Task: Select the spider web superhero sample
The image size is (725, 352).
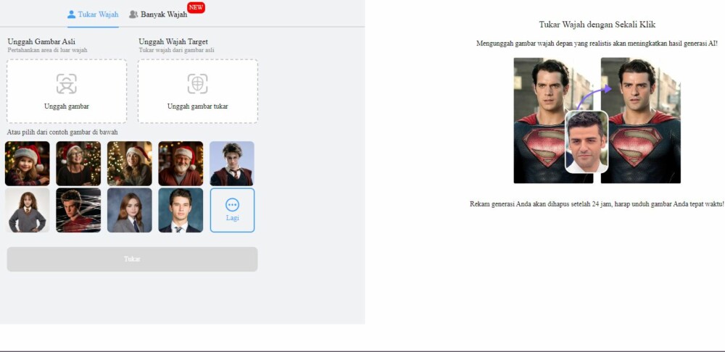Action: coord(78,210)
